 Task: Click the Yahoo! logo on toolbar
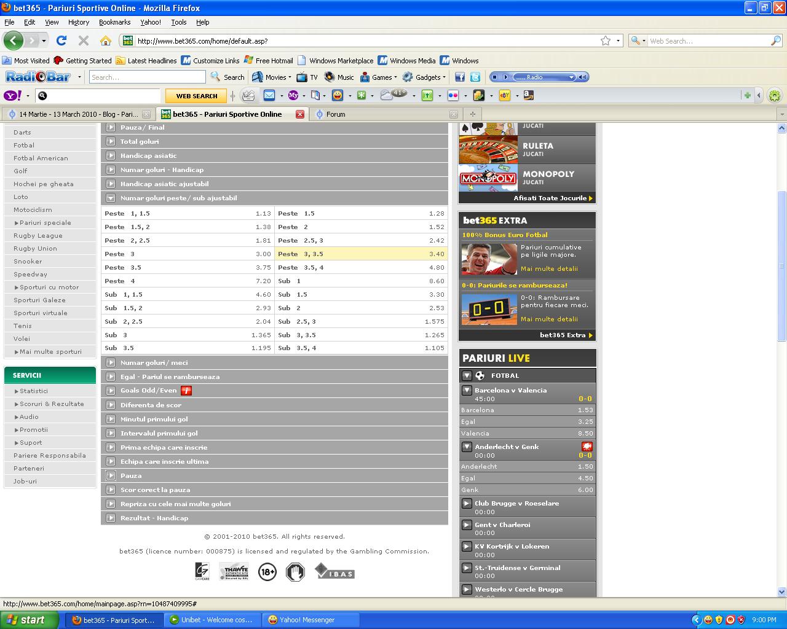coord(12,96)
